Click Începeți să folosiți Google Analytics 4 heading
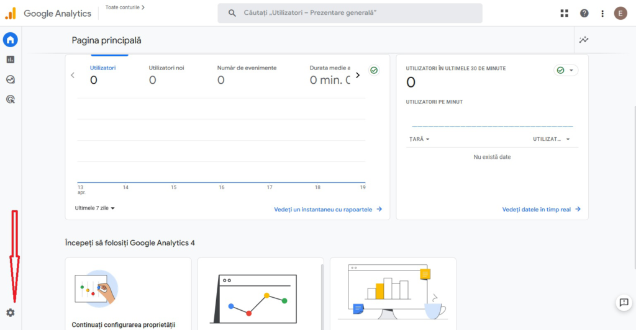This screenshot has height=330, width=636. click(x=130, y=243)
